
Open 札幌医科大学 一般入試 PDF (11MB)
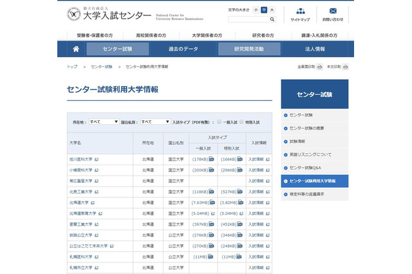tap(203, 257)
